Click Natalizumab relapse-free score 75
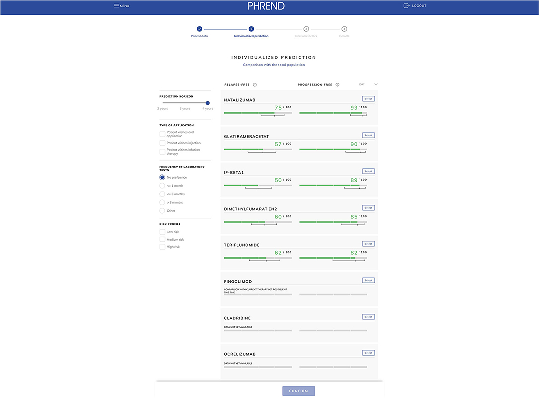539x401 pixels. (278, 107)
